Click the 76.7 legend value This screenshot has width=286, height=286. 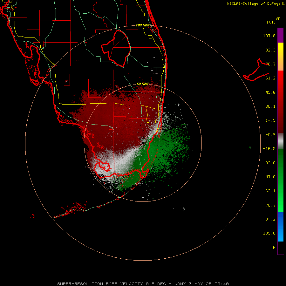pyautogui.click(x=270, y=64)
